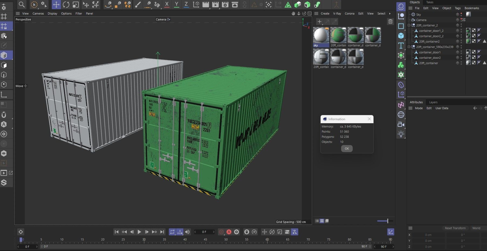Screen dimensions: 487x251
Task: Open Coordinates panel hamburger menu
Action: (410, 228)
